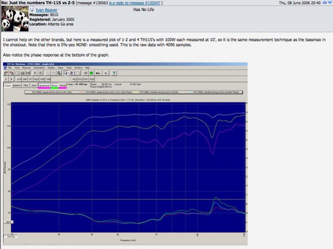Click the zoom magnifier toolbar icon

point(59,73)
